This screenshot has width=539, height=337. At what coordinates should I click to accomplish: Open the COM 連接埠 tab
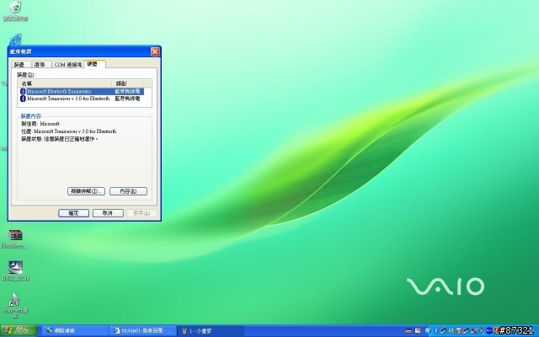pos(67,65)
